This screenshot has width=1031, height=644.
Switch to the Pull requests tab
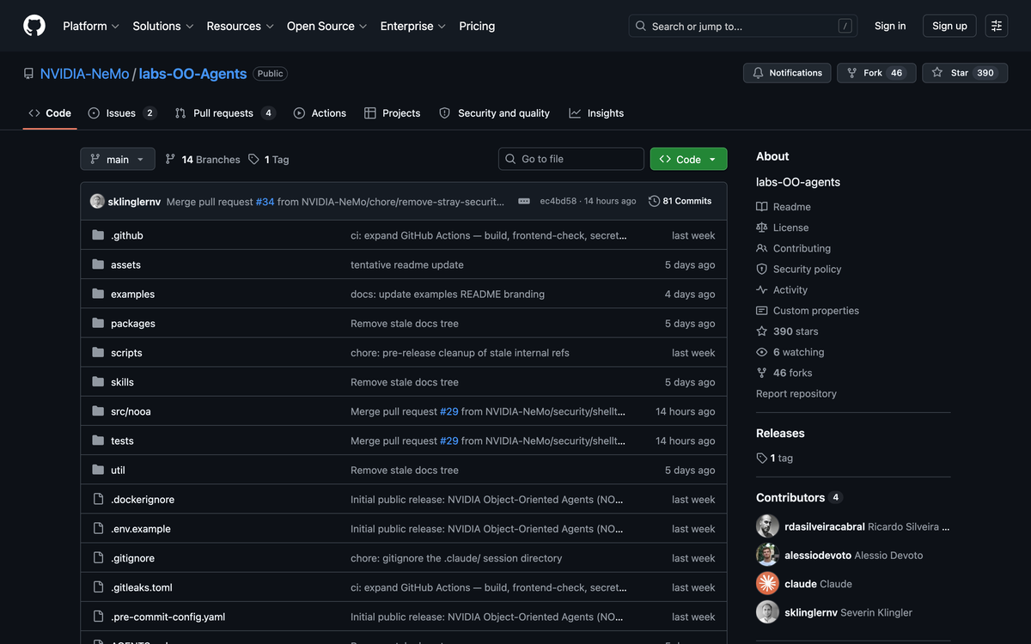click(x=225, y=113)
